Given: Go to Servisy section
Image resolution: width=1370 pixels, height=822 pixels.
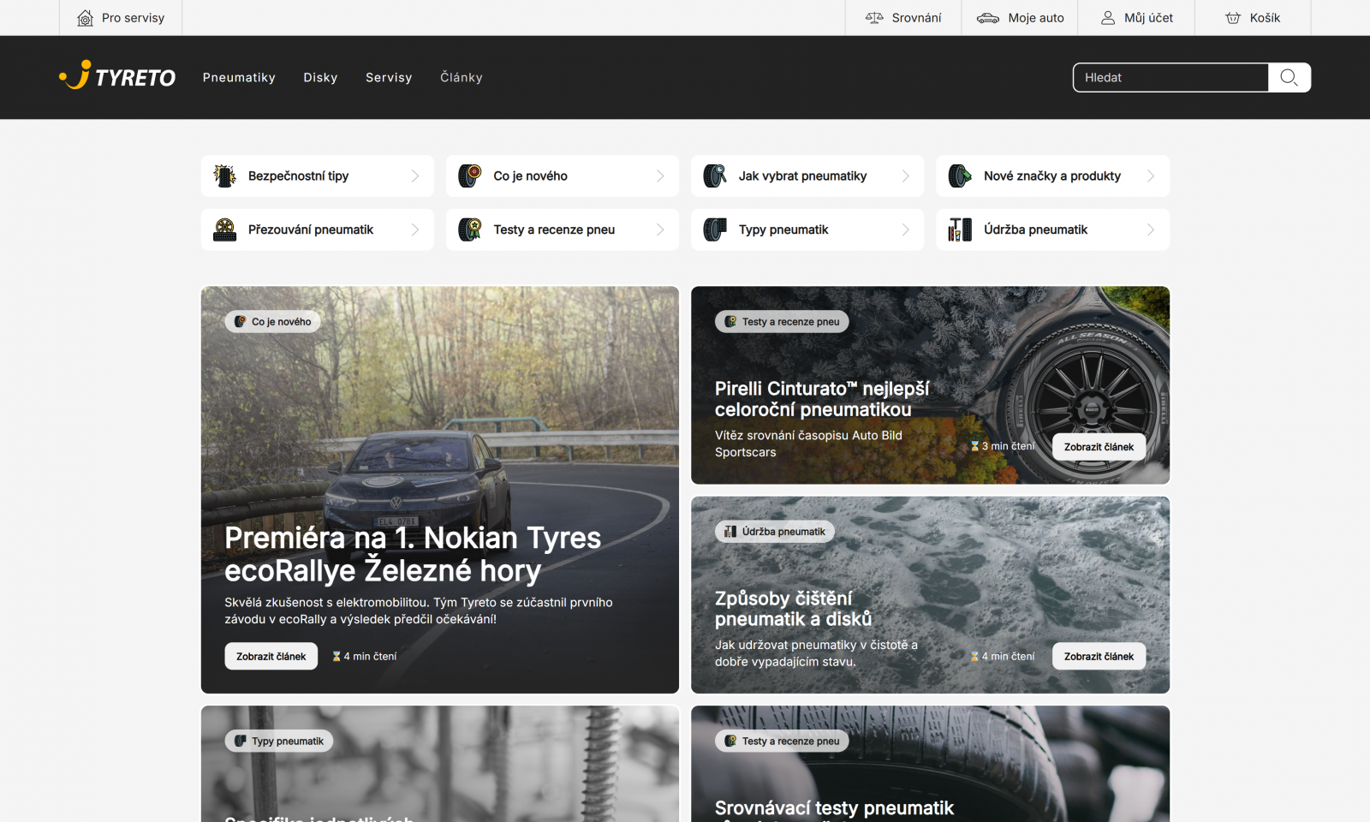Looking at the screenshot, I should [389, 77].
